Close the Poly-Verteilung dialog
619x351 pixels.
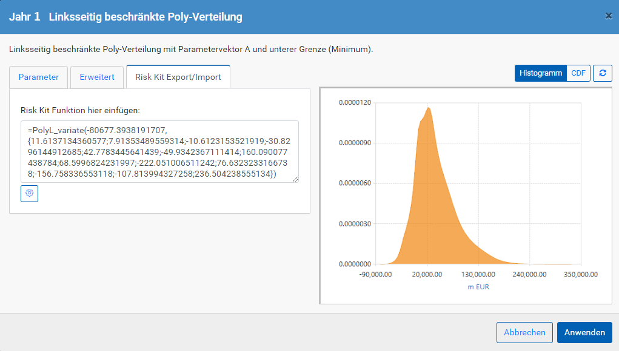click(x=608, y=16)
